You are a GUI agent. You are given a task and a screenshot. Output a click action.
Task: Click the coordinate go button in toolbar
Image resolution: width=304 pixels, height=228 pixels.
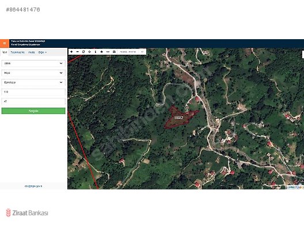point(142,52)
